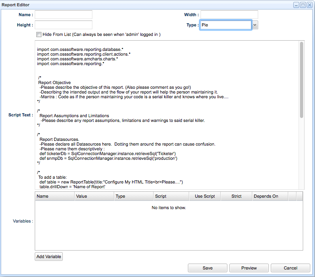Screen dimensions: 315x277
Task: Close the Report Editor window
Action: point(309,5)
